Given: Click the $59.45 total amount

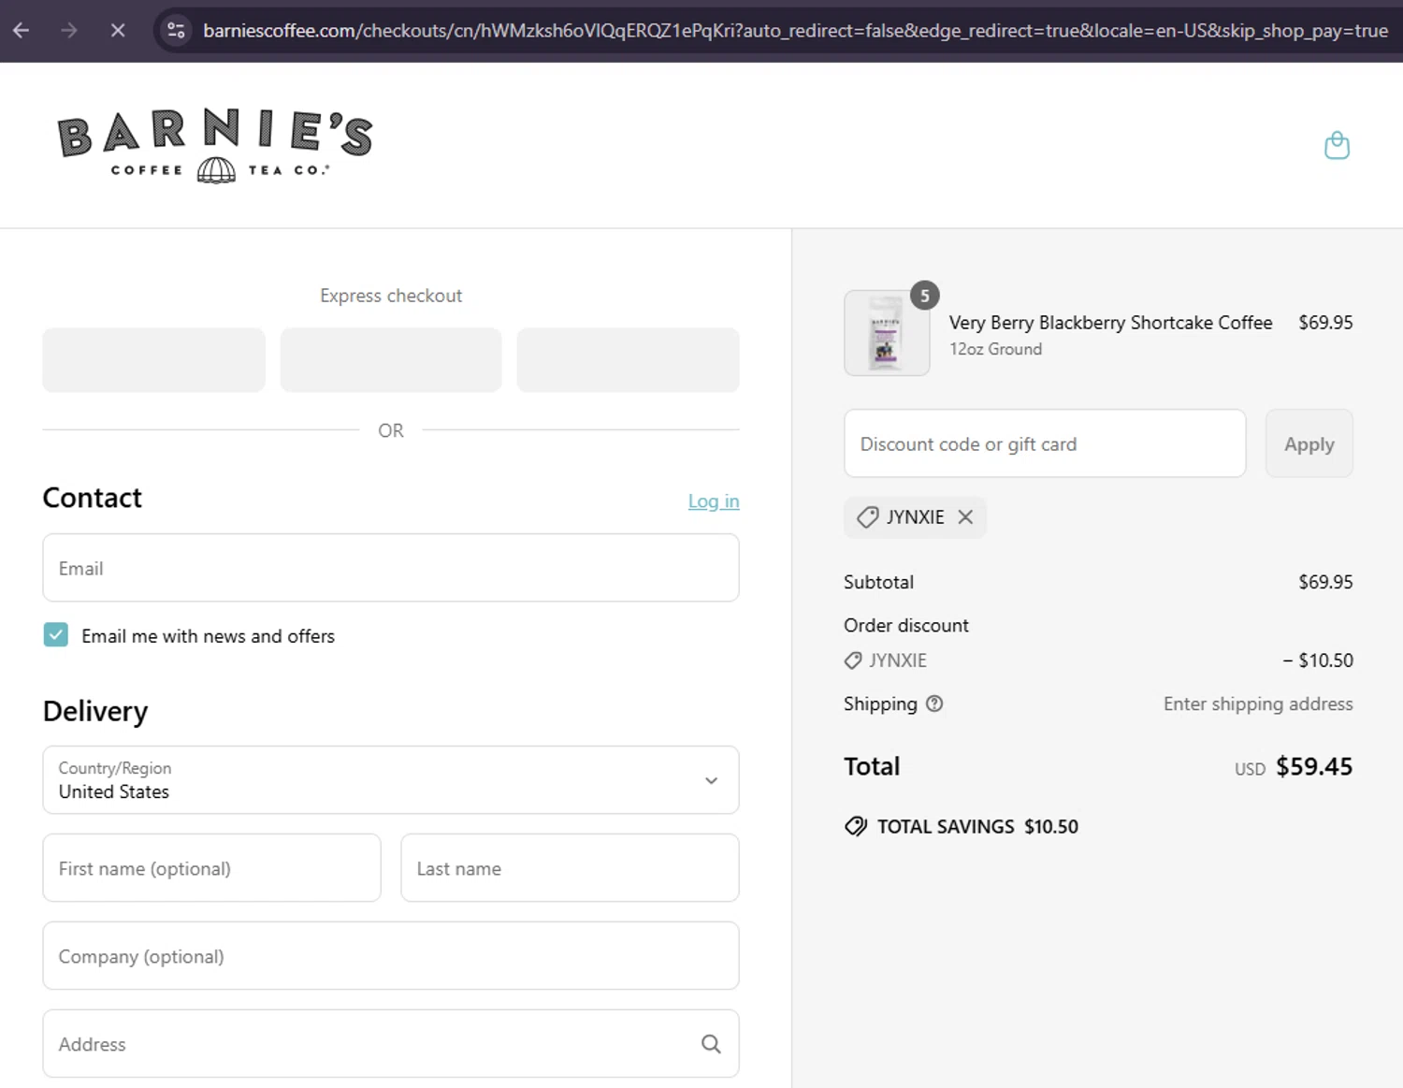Looking at the screenshot, I should (x=1314, y=766).
